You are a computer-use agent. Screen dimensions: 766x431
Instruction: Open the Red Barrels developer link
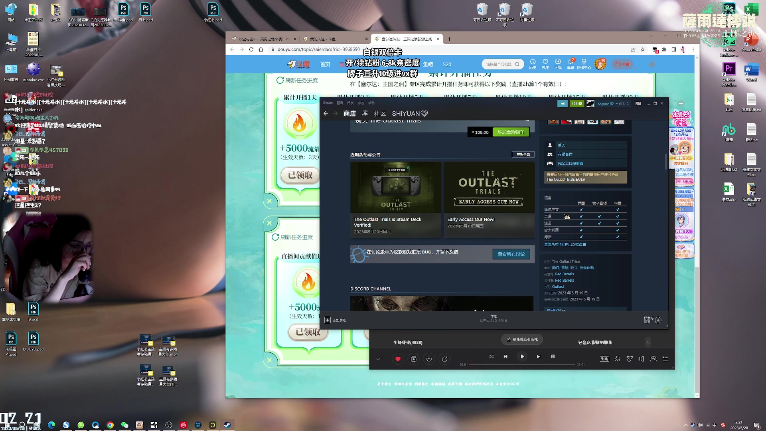pos(565,274)
